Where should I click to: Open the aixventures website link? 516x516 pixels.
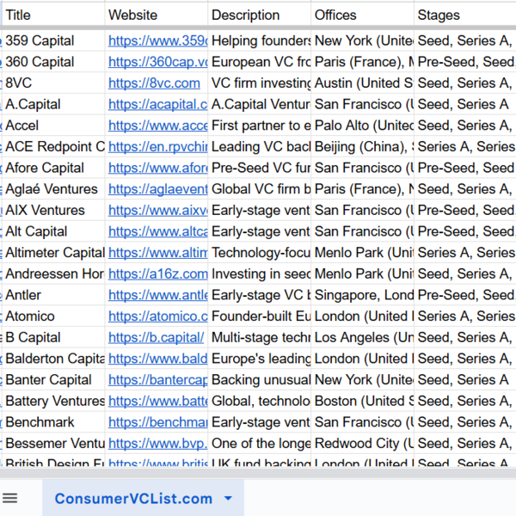click(x=158, y=211)
